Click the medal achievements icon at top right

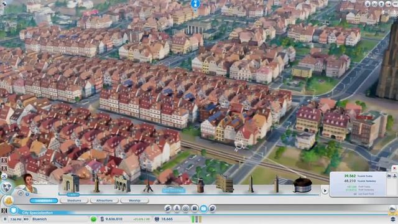pos(368,4)
